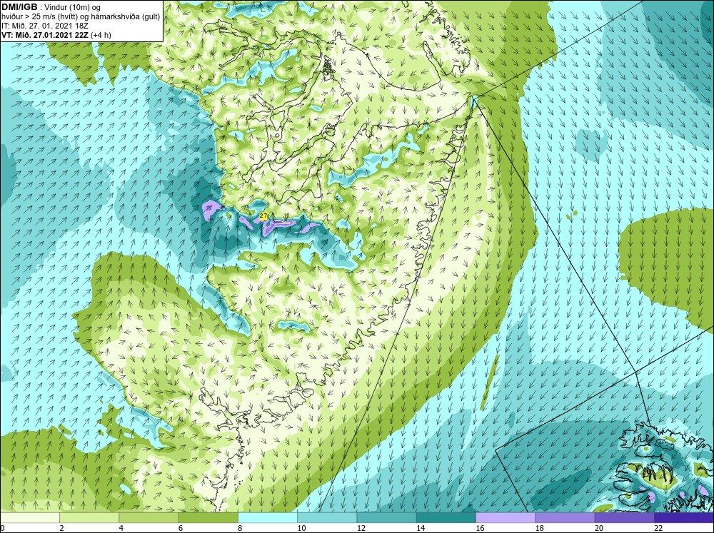Click the scale label '16'

coord(480,528)
